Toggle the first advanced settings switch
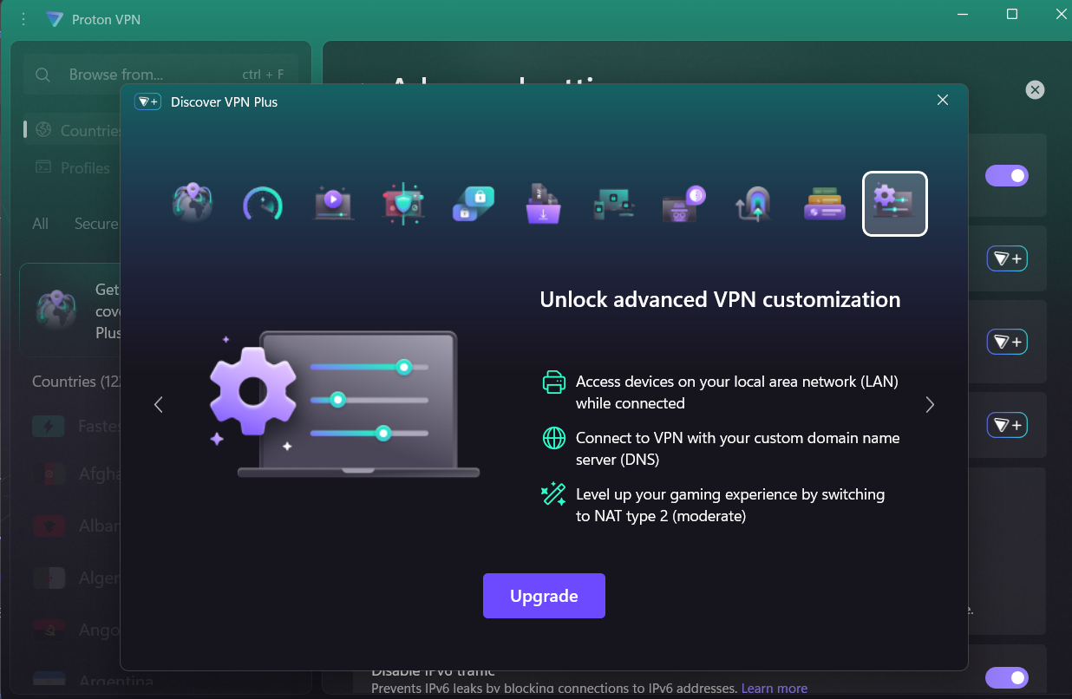The width and height of the screenshot is (1072, 699). (x=1006, y=176)
